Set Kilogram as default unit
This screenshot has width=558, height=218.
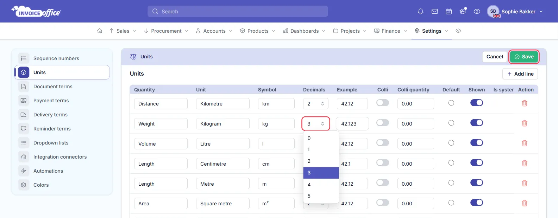pos(451,123)
